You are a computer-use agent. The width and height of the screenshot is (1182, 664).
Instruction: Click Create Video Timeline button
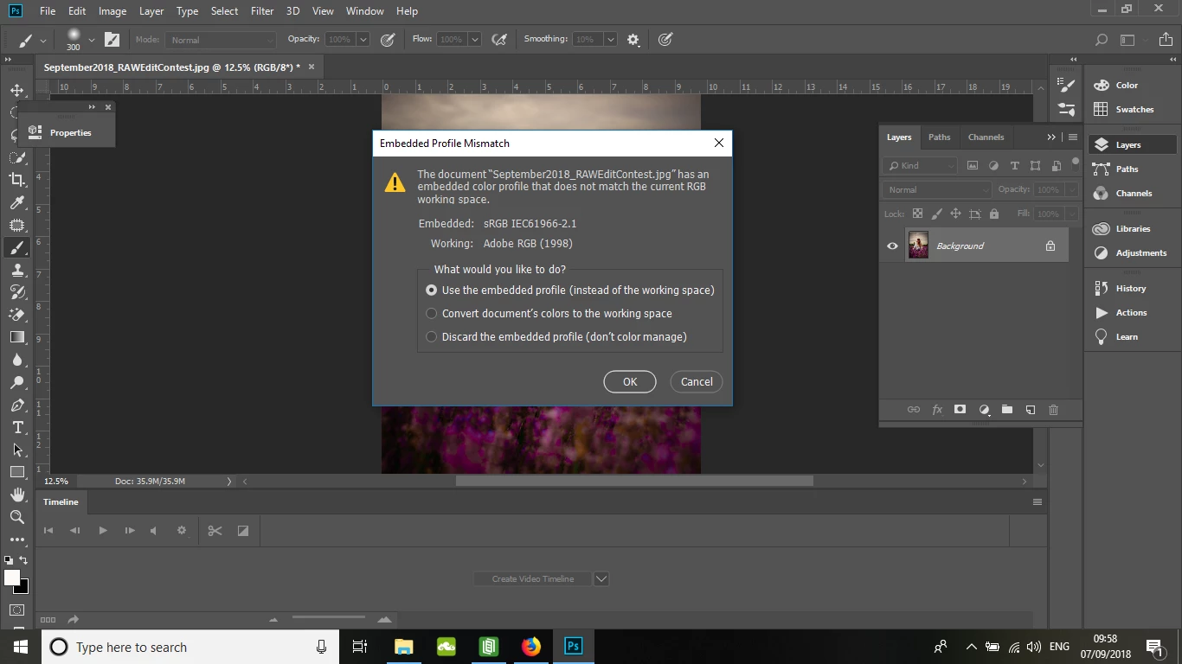[x=533, y=579]
